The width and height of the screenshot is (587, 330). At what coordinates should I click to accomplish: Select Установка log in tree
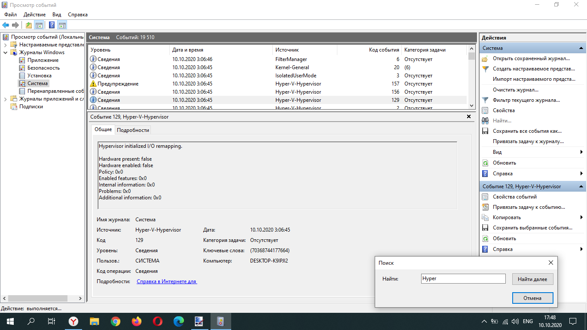pos(40,76)
